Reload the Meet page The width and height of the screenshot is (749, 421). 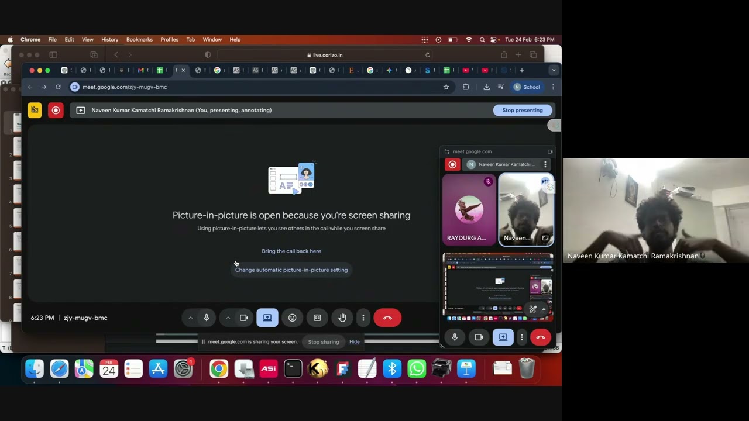coord(58,87)
